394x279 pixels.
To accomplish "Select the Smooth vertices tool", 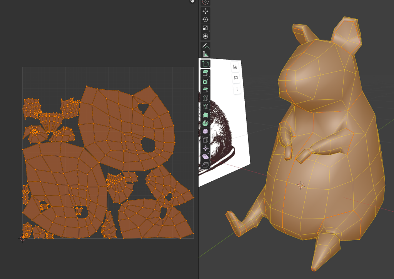I will click(x=205, y=132).
